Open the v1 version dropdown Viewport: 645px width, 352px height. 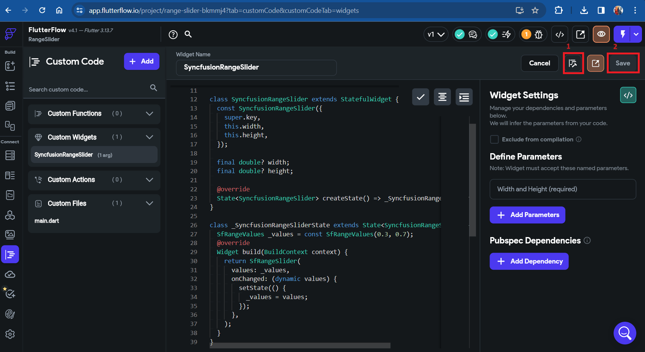pyautogui.click(x=436, y=34)
